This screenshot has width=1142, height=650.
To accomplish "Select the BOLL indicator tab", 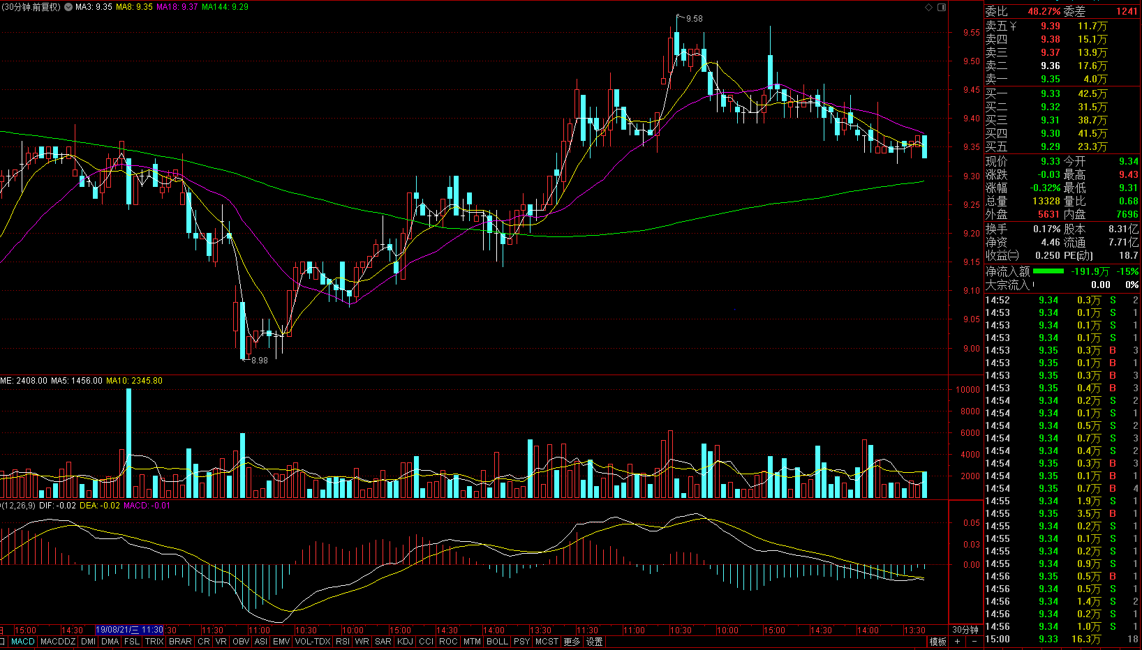I will pos(497,642).
